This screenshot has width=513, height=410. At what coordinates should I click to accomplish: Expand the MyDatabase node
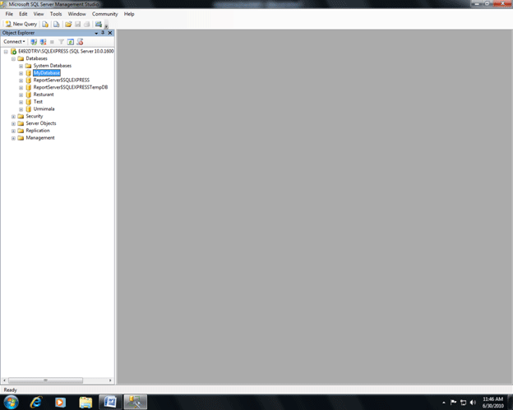point(21,73)
